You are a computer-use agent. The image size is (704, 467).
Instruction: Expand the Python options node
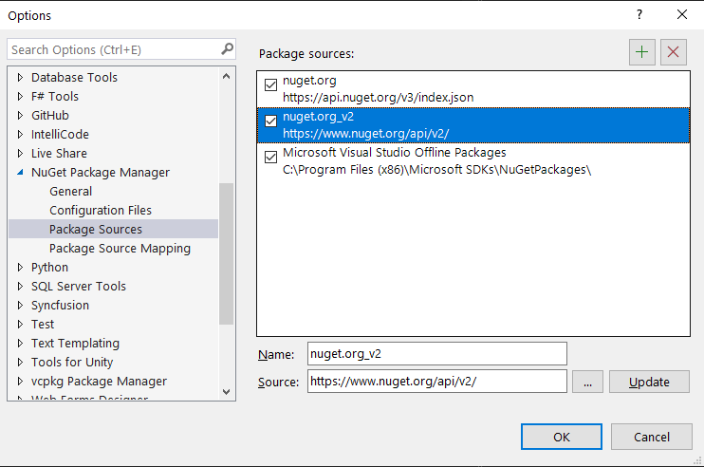click(20, 268)
